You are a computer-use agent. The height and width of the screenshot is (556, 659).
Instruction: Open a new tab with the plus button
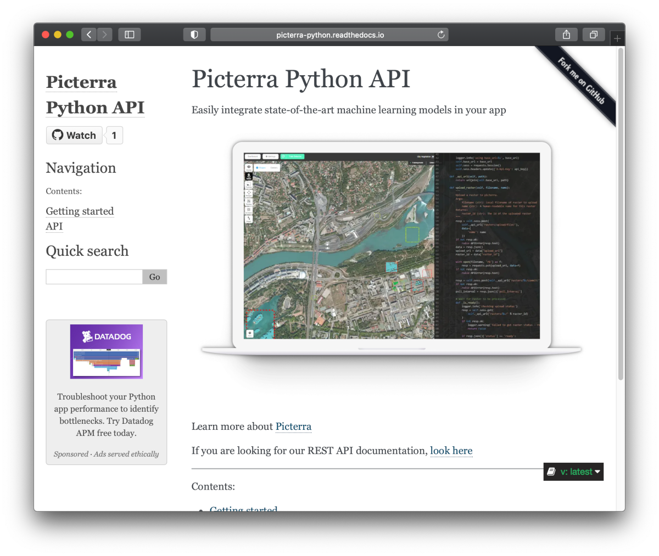(x=617, y=37)
